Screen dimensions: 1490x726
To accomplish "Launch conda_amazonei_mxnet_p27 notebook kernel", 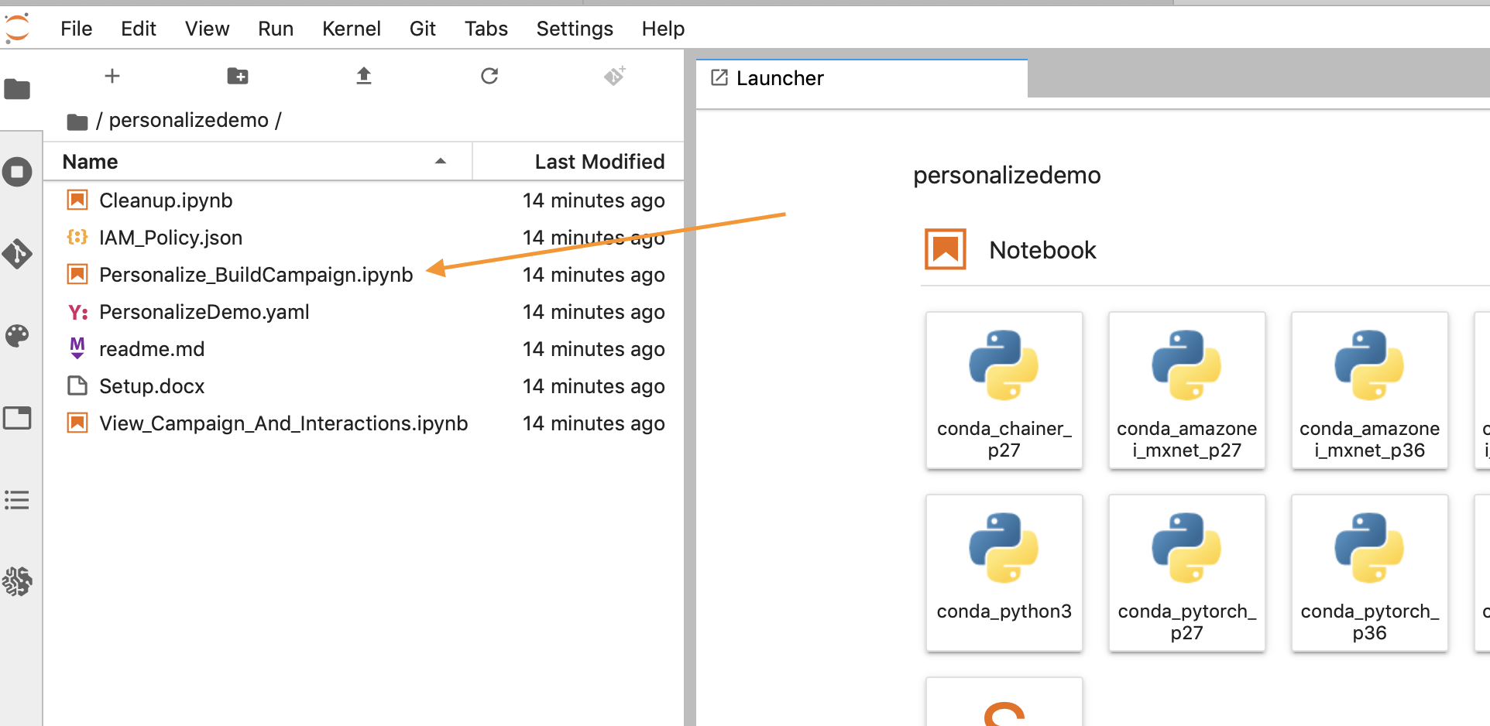I will pyautogui.click(x=1187, y=390).
